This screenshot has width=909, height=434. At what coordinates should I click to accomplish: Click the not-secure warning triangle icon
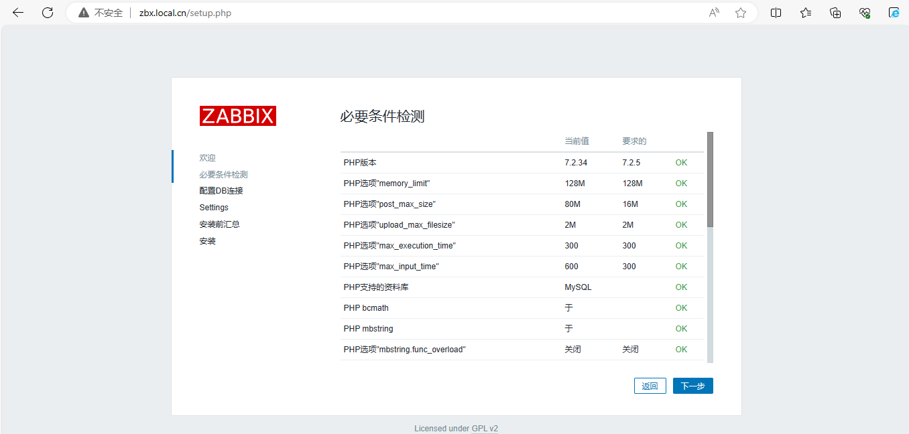pos(84,13)
